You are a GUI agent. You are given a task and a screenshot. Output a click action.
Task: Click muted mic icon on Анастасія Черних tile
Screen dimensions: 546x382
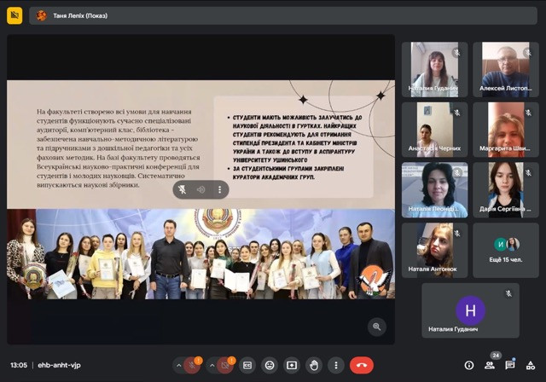click(x=457, y=113)
